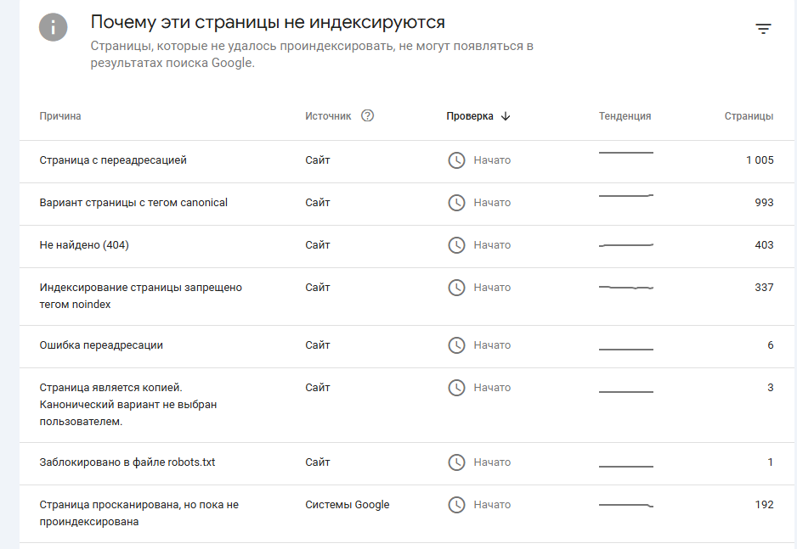Open the filter rows icon
Viewport: 797px width, 549px height.
click(x=764, y=29)
